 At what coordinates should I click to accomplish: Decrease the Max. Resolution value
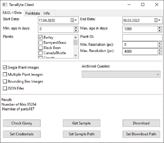point(160,53)
